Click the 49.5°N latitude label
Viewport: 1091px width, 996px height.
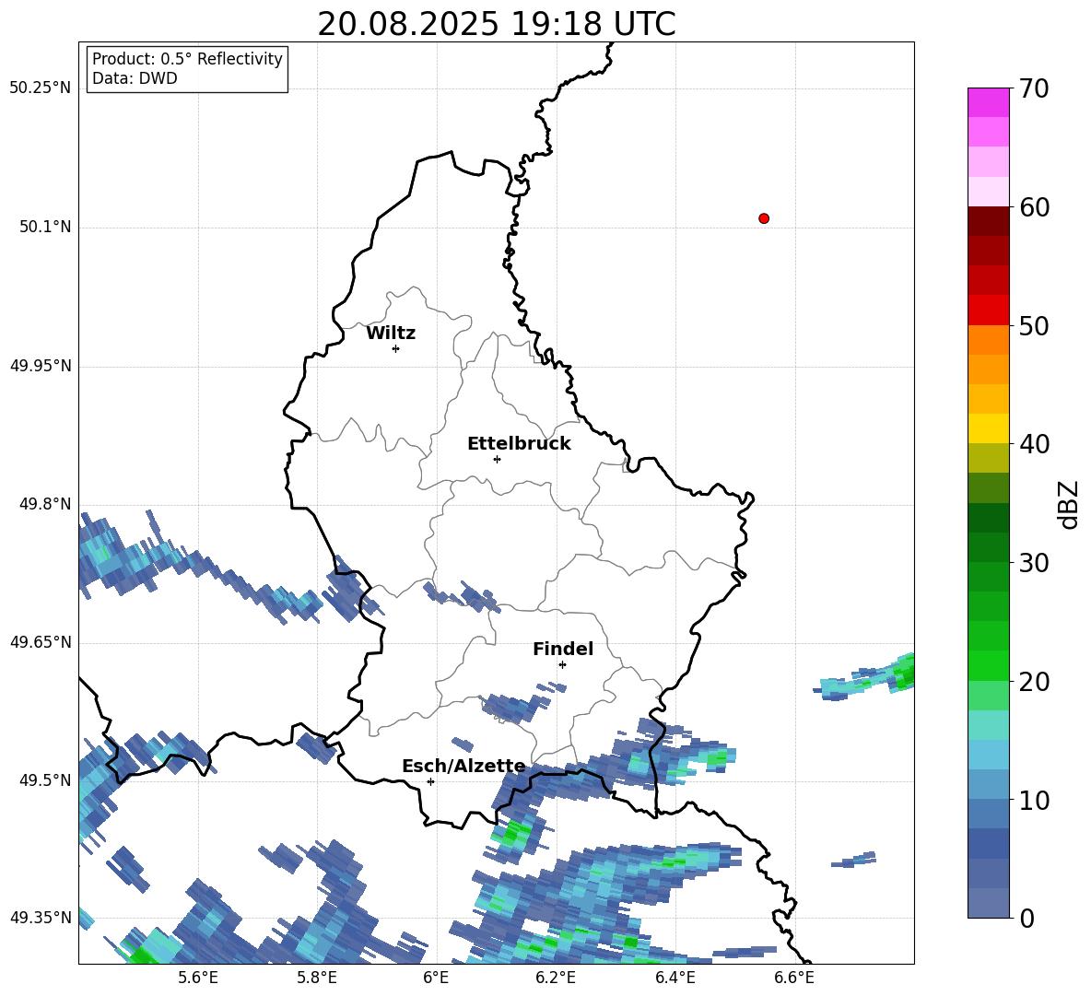[x=44, y=779]
